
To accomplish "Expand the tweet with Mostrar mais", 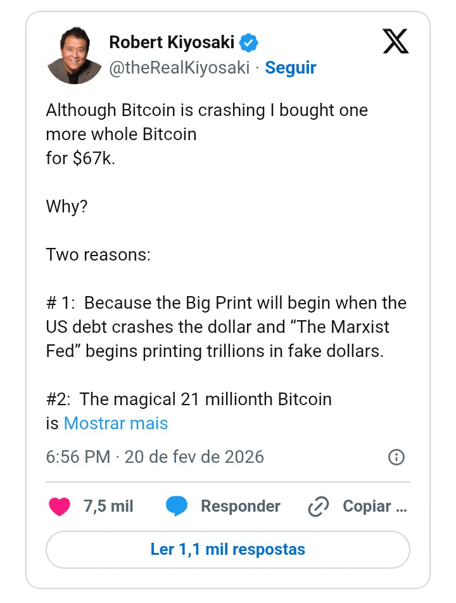I will (116, 423).
